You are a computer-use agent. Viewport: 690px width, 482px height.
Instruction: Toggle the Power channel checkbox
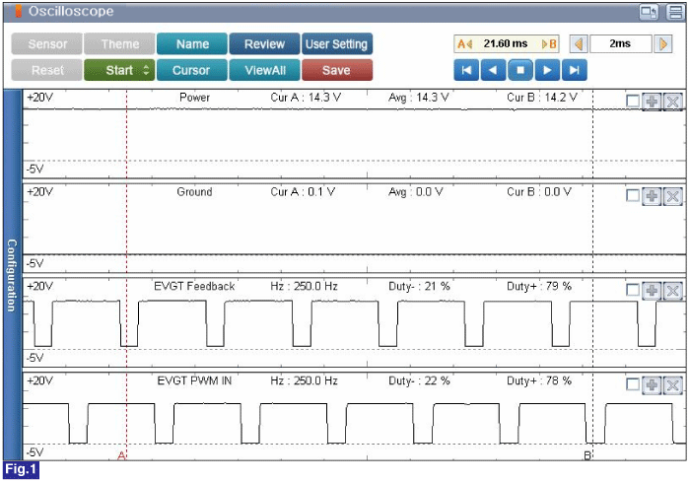633,102
